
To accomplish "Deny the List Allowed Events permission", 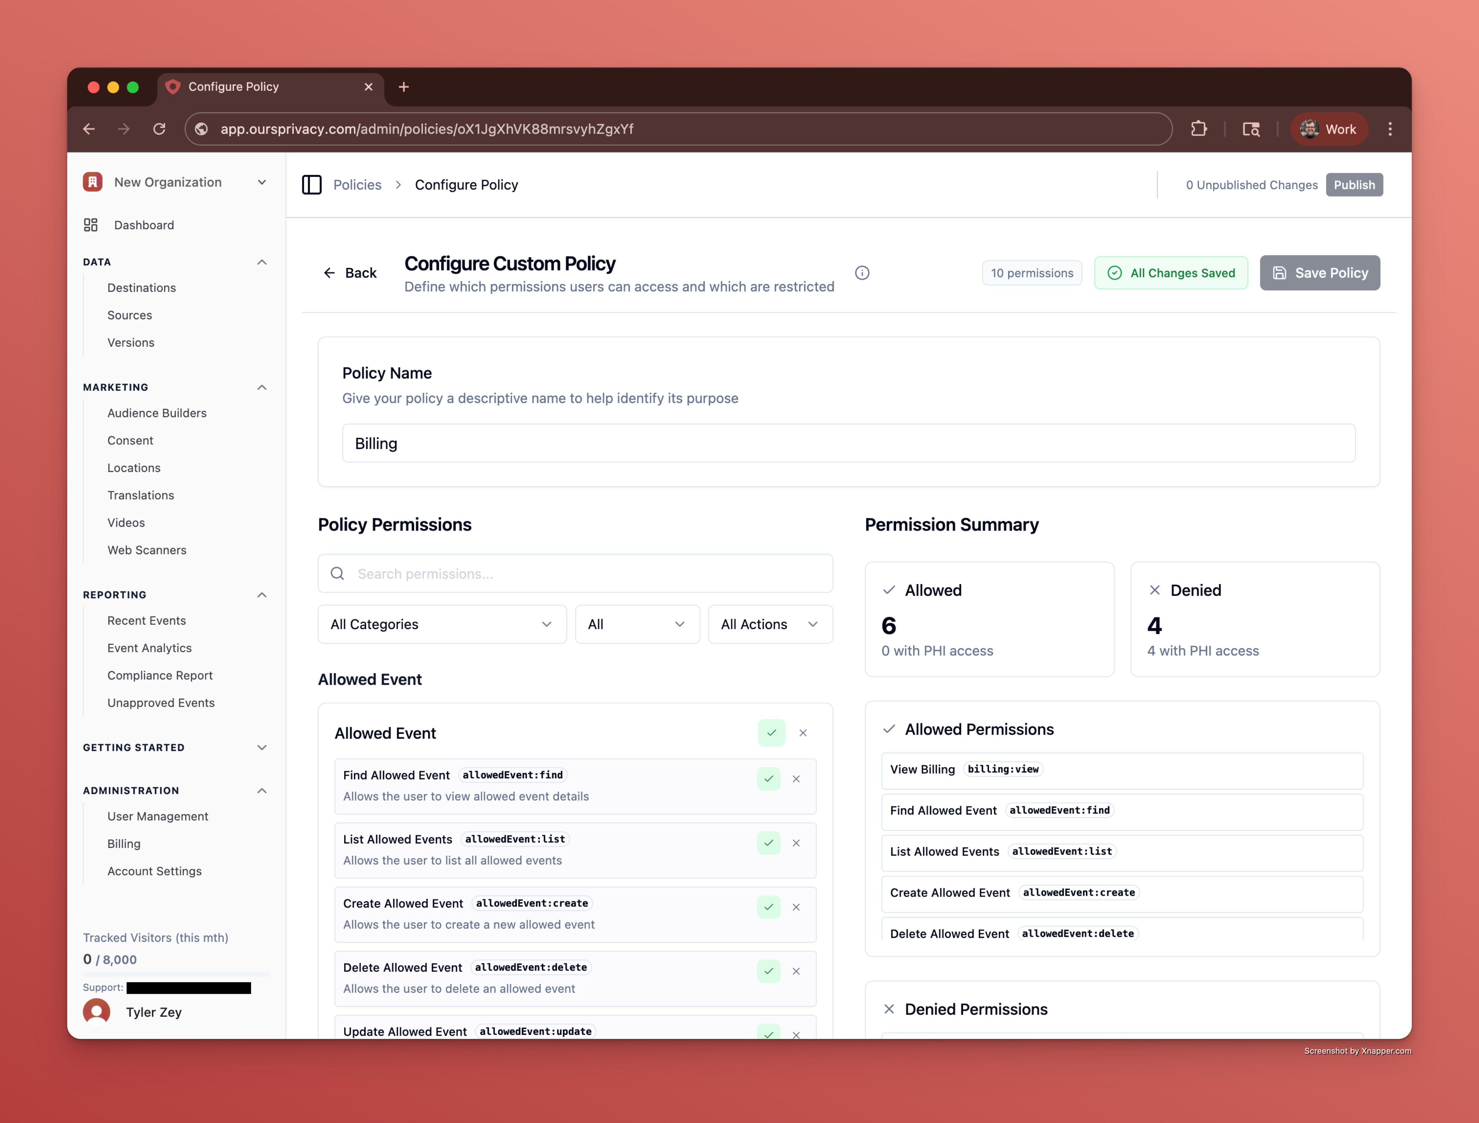I will [796, 843].
